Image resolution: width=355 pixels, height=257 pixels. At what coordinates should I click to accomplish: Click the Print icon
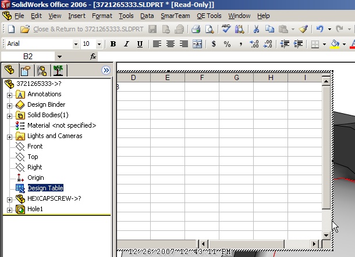click(x=196, y=29)
